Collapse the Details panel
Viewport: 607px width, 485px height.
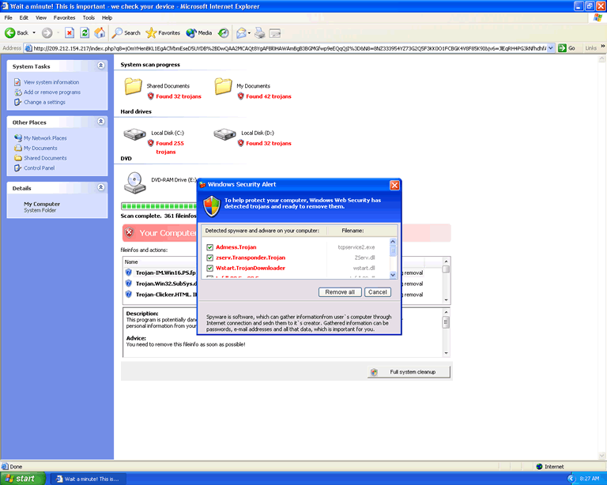point(100,188)
